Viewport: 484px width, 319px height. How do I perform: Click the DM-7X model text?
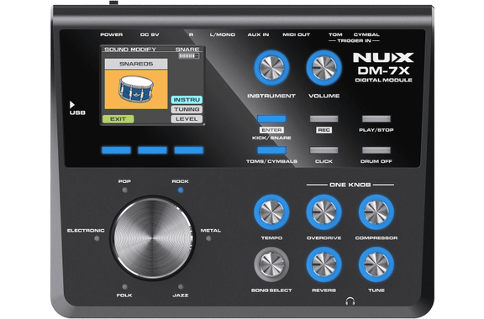[383, 71]
